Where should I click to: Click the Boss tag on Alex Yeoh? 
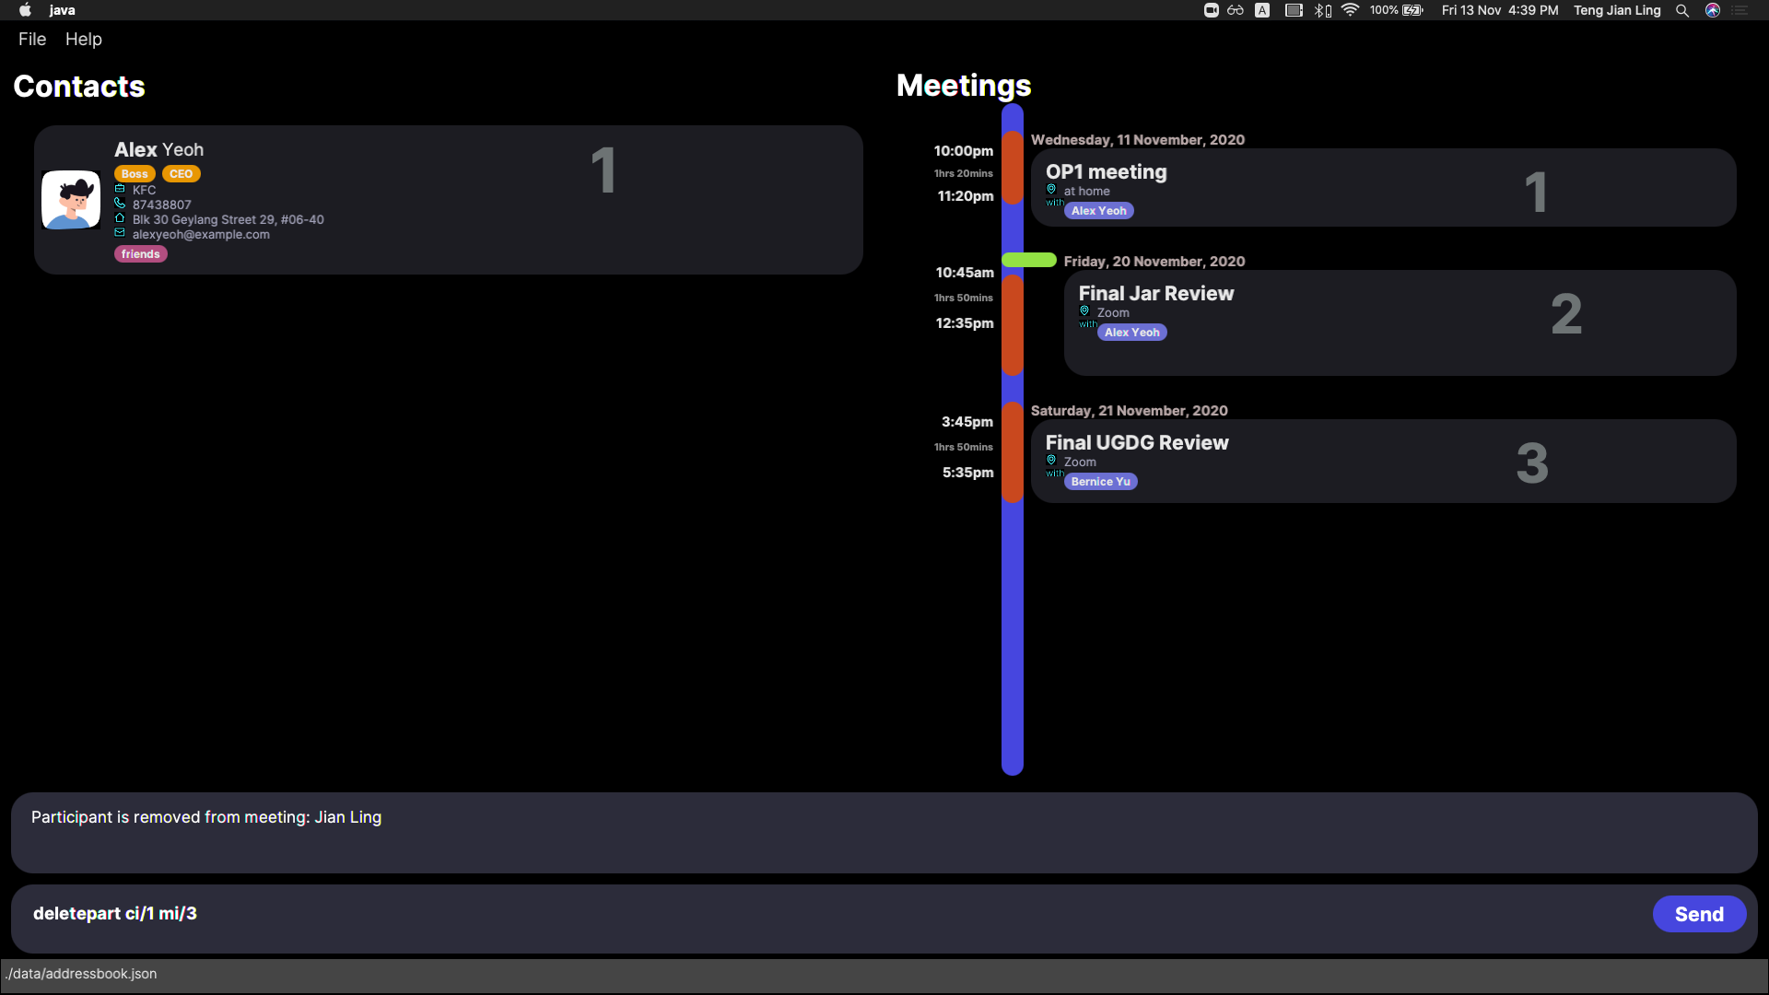point(135,174)
